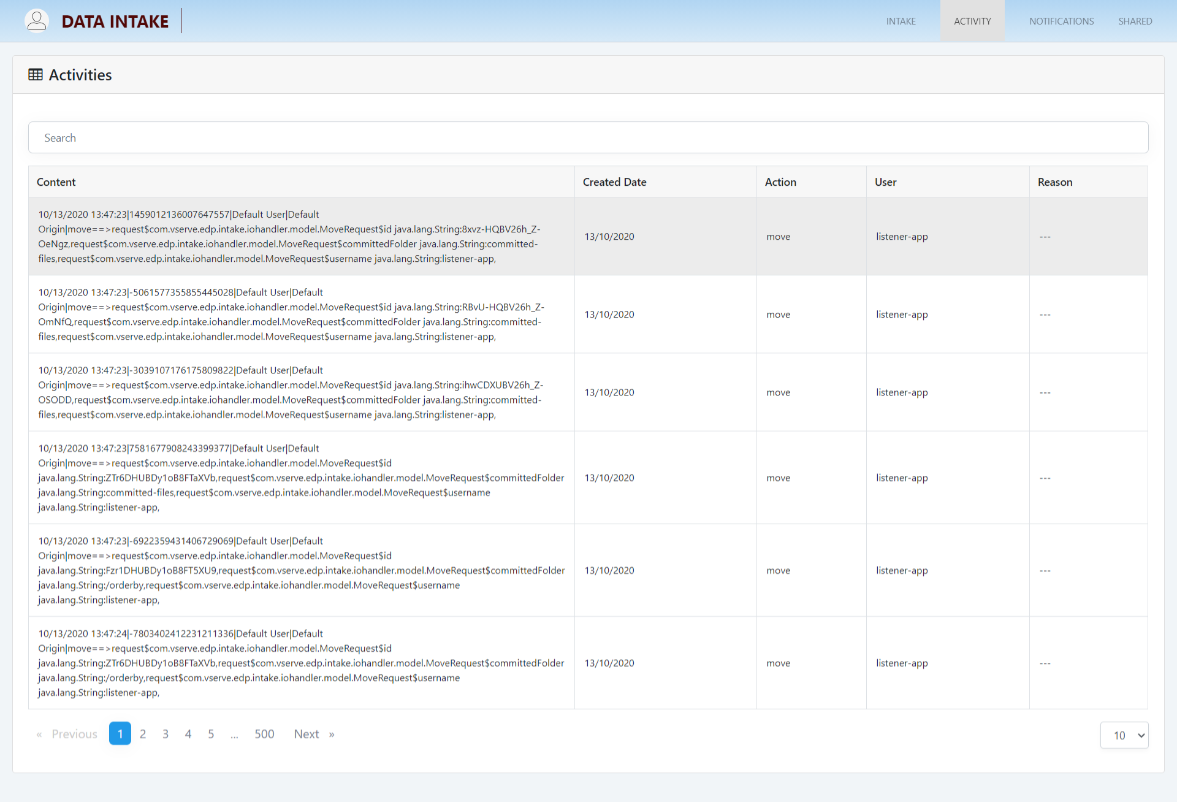Click the user profile avatar icon

37,21
